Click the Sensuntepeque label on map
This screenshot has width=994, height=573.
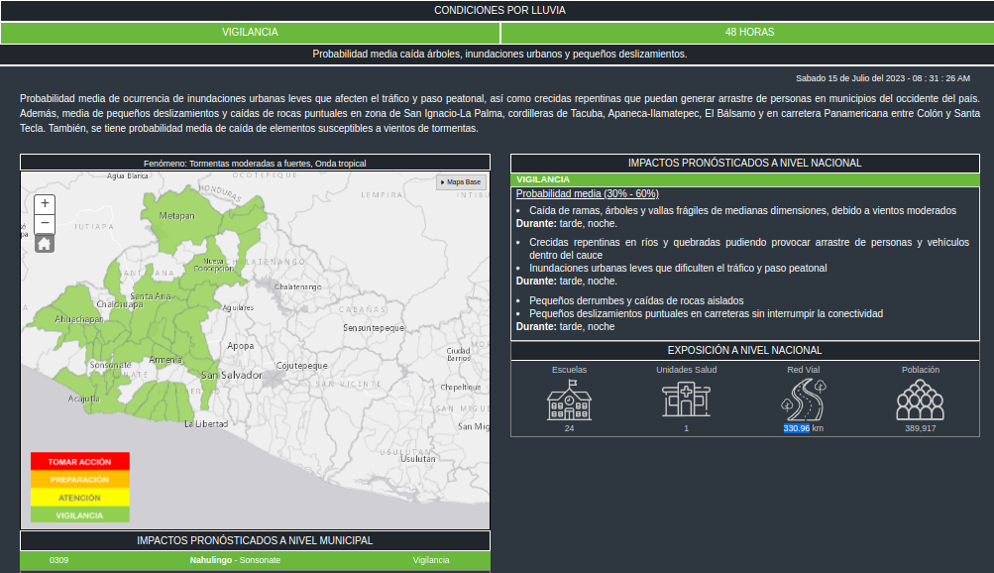coord(374,328)
